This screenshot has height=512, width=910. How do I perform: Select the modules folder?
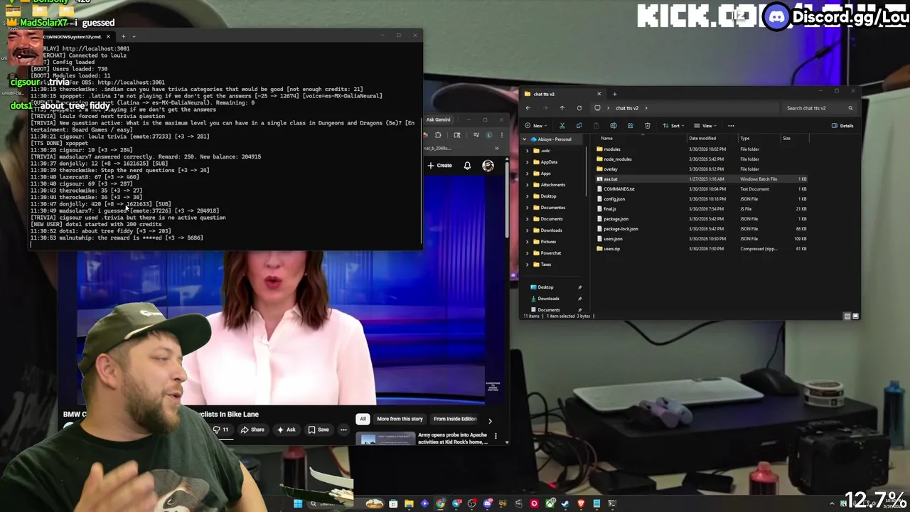(x=611, y=149)
